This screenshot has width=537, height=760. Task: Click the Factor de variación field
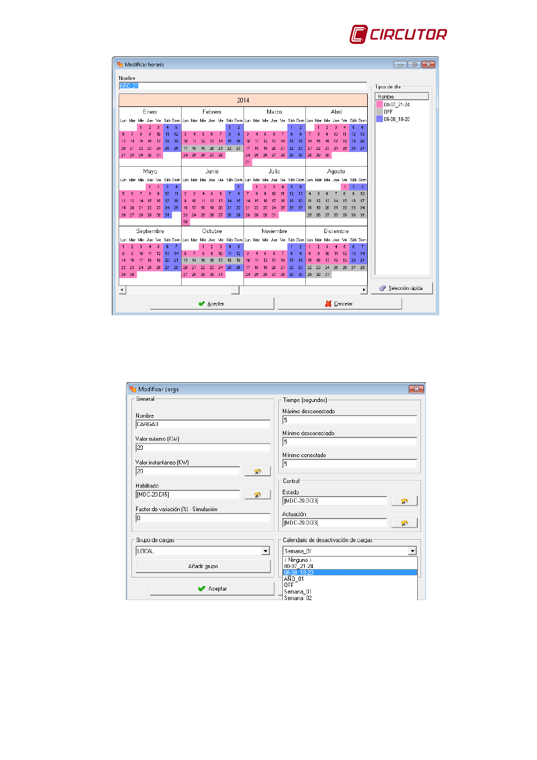click(203, 518)
